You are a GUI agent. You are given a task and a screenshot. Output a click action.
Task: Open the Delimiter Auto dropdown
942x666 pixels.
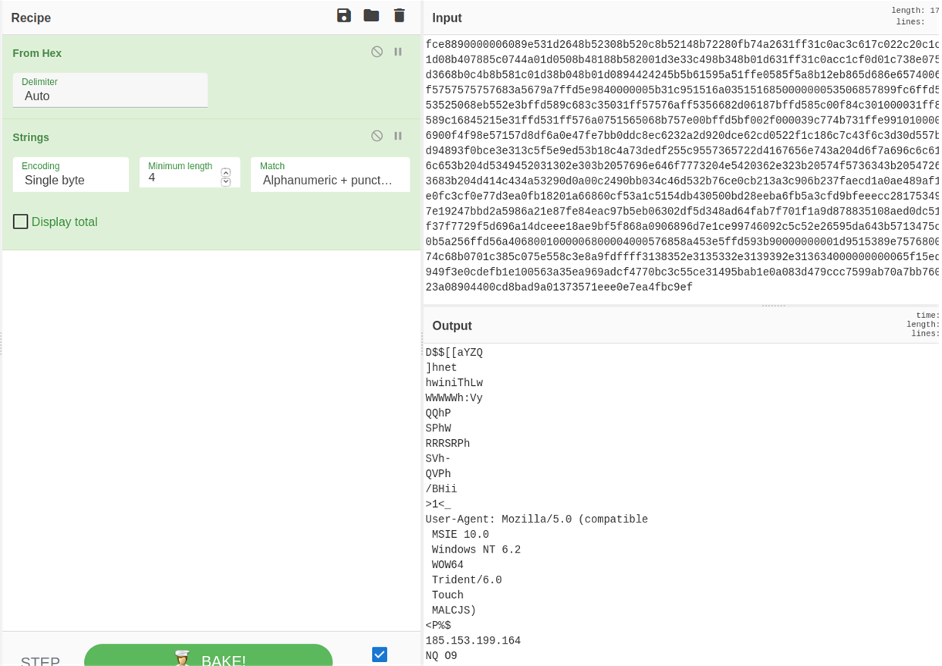110,90
